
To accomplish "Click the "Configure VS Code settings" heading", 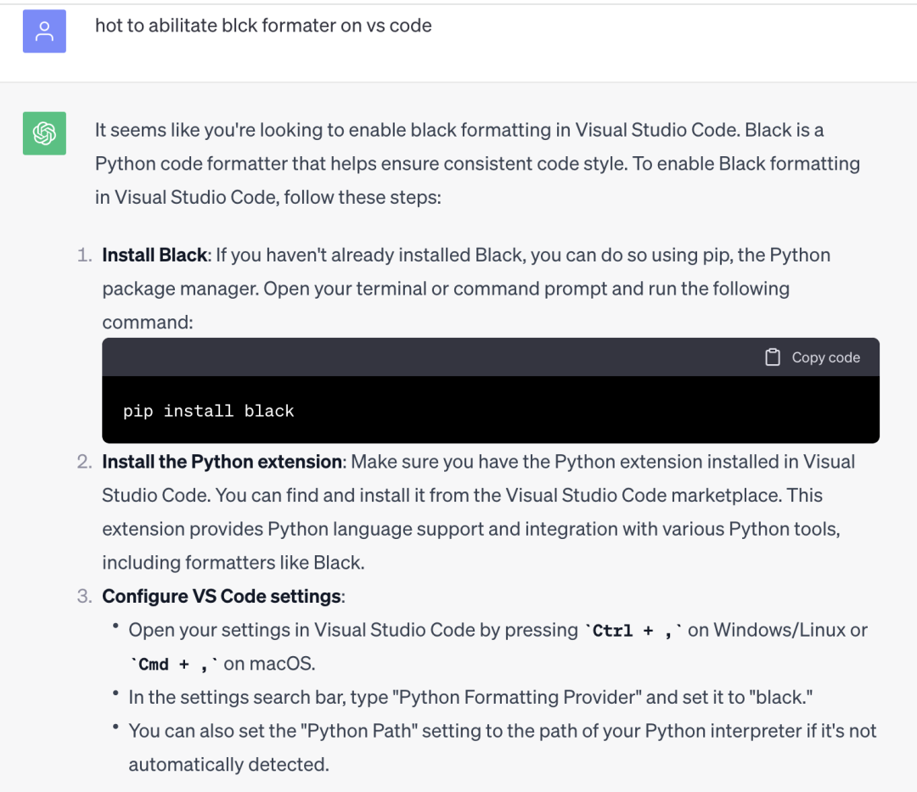I will coord(222,596).
